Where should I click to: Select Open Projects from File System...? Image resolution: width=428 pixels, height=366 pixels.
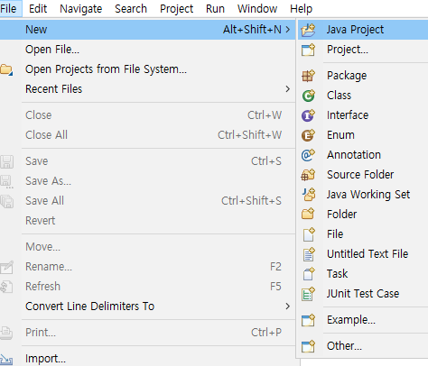(x=147, y=69)
